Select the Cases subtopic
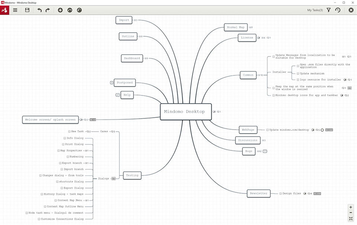This screenshot has width=357, height=225. coord(104,131)
